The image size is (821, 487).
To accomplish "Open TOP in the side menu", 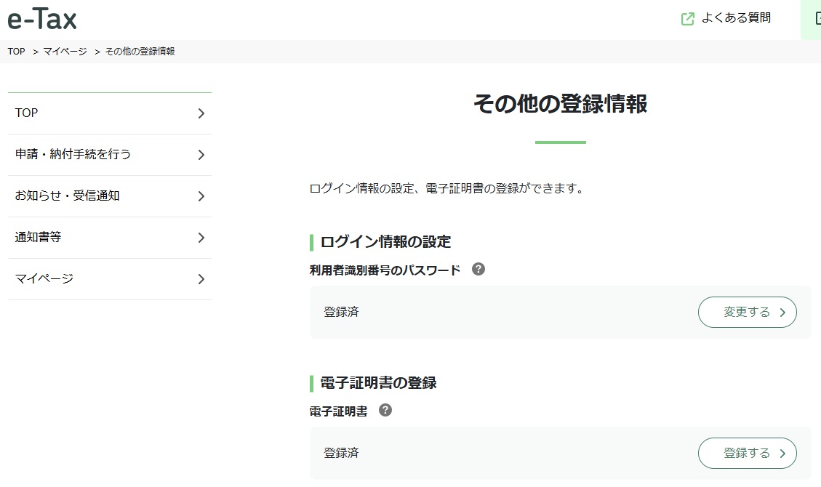I will 109,113.
